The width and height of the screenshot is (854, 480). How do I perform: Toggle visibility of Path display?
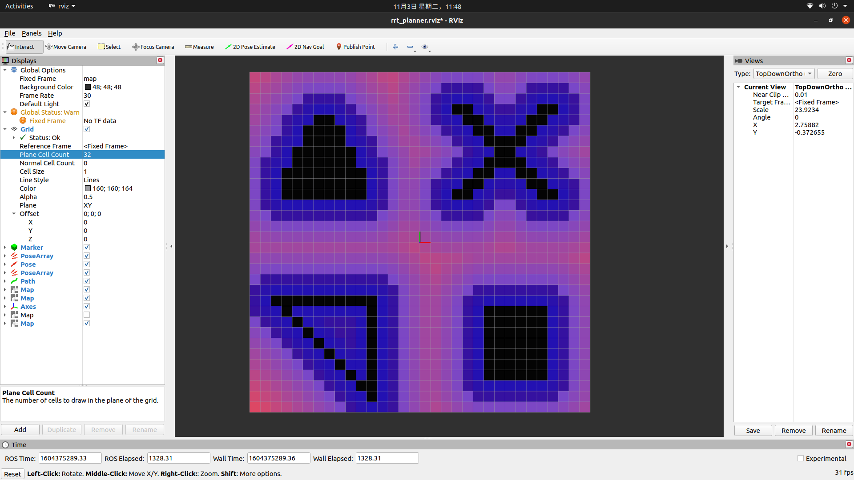point(87,281)
